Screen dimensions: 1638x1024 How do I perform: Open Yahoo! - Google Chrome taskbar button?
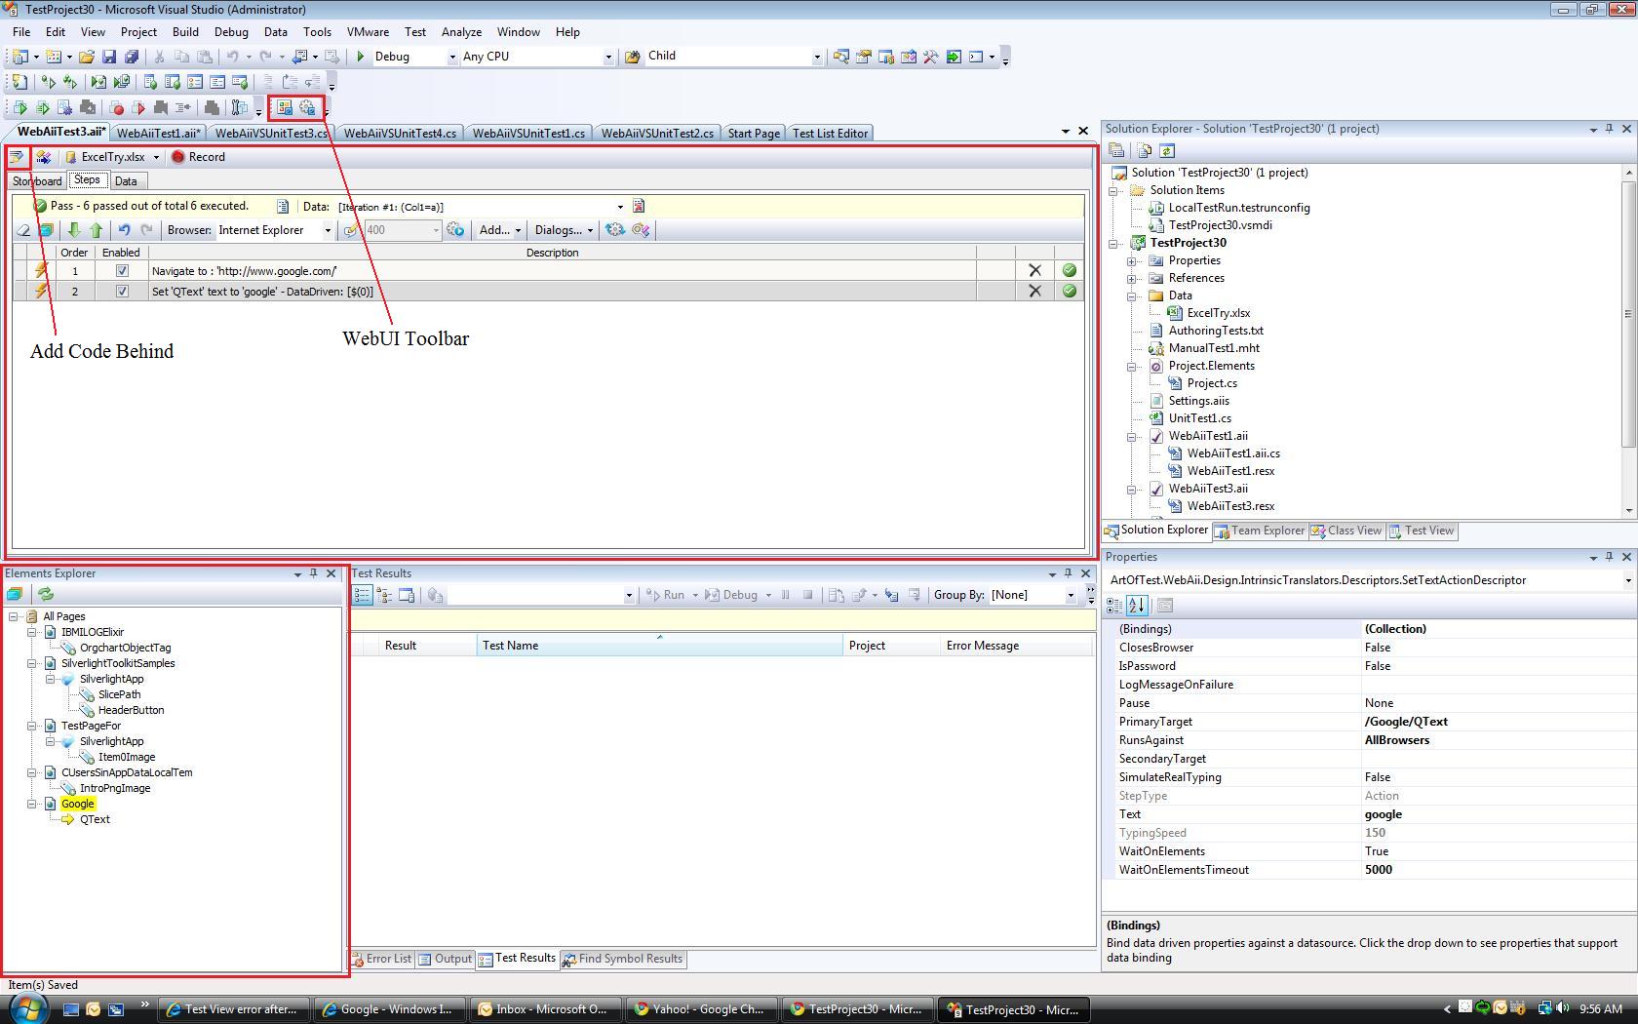(x=701, y=1009)
